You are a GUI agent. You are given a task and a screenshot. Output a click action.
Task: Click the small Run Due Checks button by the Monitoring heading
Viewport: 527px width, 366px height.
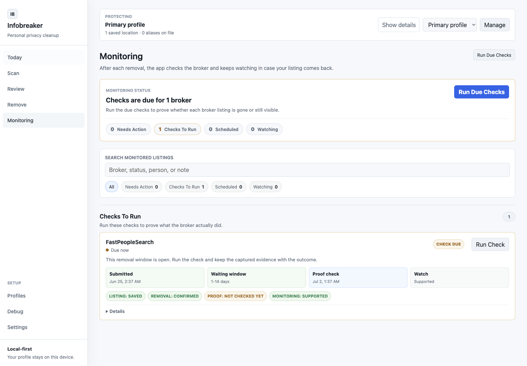494,55
